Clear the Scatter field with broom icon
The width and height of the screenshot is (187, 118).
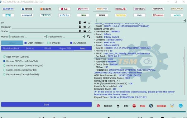tap(89, 31)
